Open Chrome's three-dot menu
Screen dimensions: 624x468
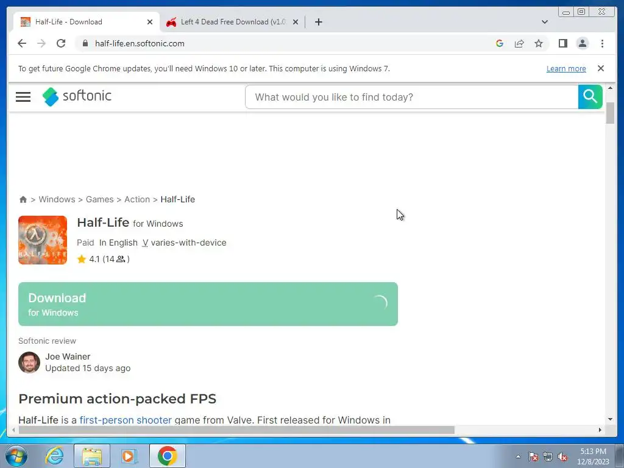tap(602, 43)
